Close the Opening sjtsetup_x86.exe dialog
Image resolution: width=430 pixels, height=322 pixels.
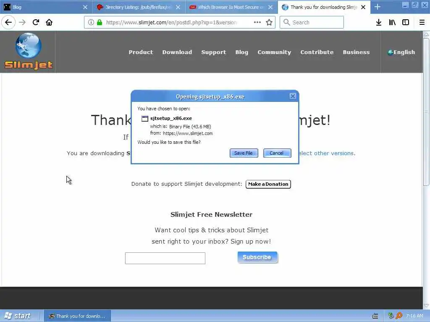(x=293, y=96)
